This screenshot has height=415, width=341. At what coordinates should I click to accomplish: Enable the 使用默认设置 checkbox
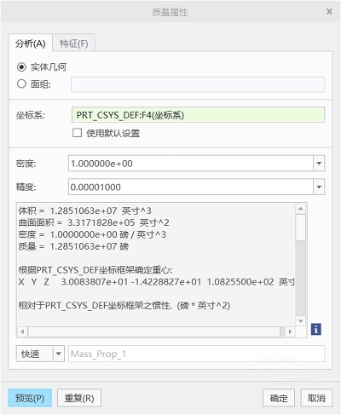(77, 133)
